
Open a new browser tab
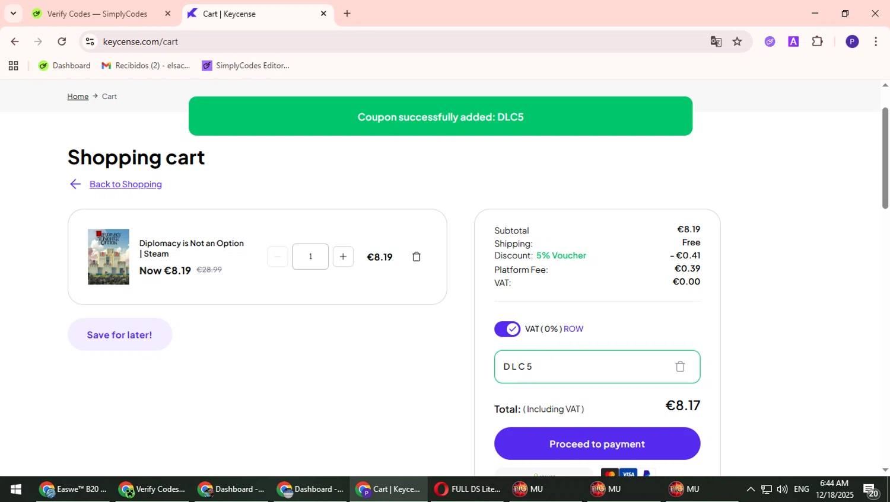pyautogui.click(x=347, y=14)
